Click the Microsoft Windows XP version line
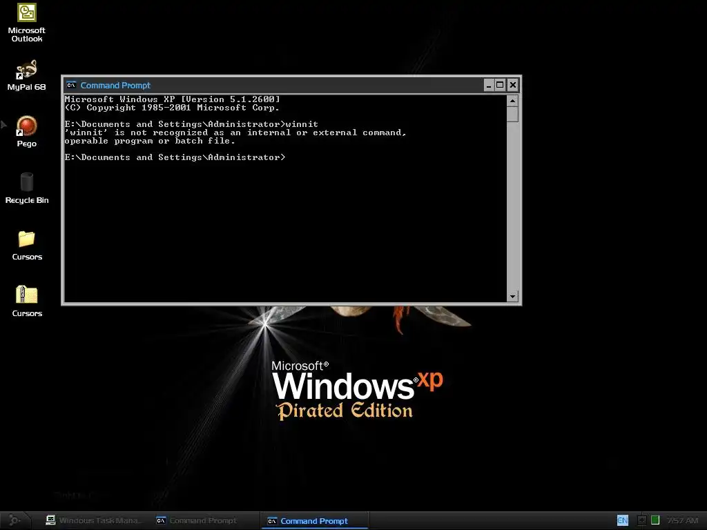The width and height of the screenshot is (707, 530). tap(172, 99)
